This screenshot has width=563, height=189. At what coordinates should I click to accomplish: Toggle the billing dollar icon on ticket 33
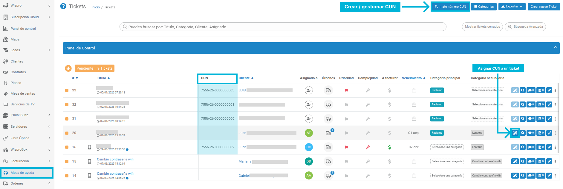(389, 90)
